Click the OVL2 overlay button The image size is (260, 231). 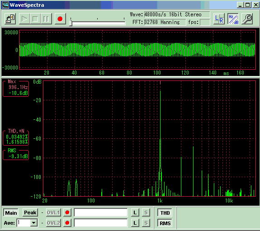pos(53,223)
